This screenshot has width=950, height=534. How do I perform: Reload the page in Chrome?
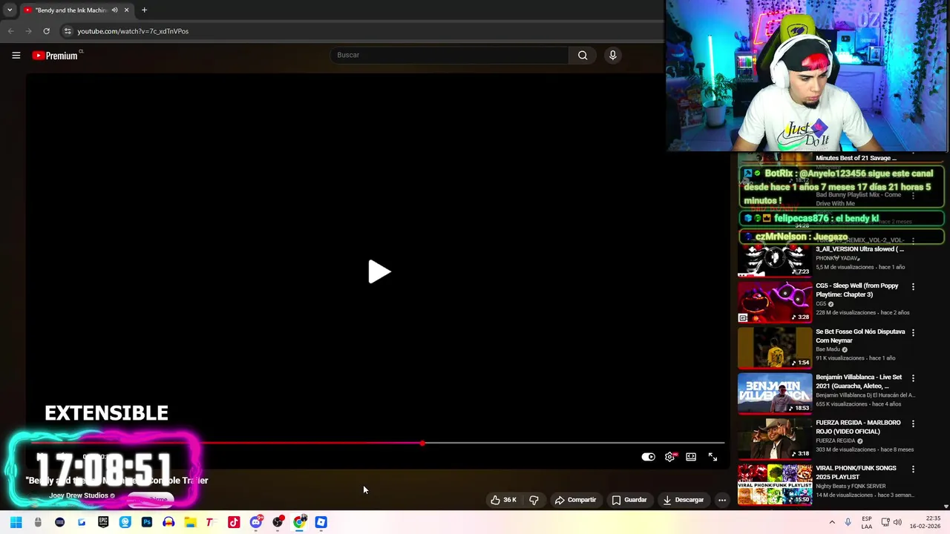46,31
